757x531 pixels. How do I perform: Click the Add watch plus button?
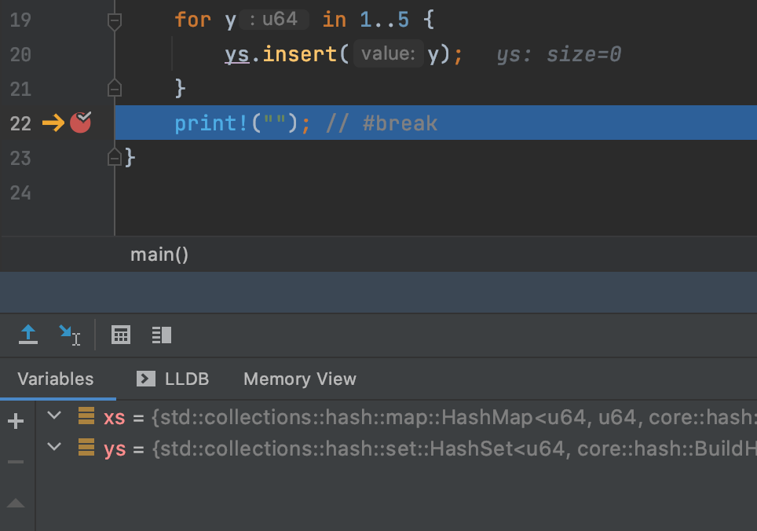pos(16,420)
